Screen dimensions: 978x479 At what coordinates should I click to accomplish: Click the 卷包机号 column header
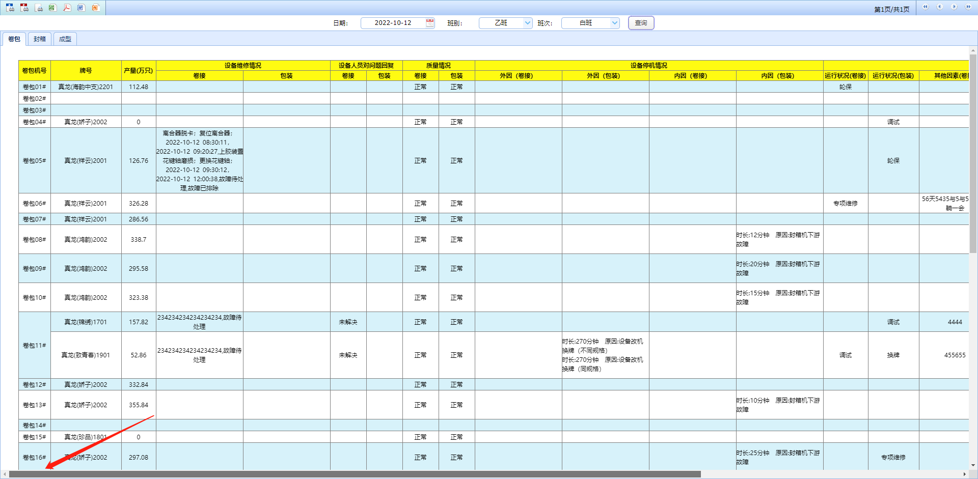[35, 71]
